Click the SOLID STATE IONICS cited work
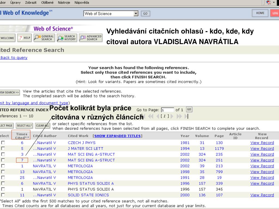The image size is (279, 209). (88, 195)
